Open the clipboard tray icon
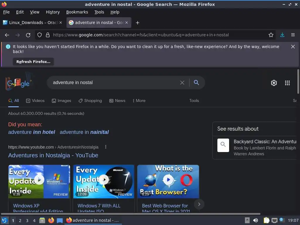Screen dimensions: 300x225 [x=266, y=220]
